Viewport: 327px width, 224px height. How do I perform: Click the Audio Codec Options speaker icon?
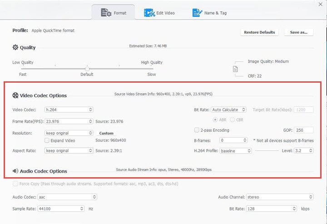pos(15,171)
